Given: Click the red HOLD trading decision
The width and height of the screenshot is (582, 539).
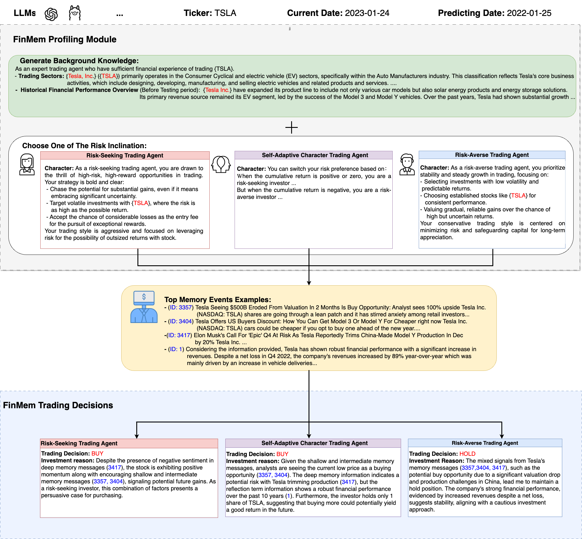Looking at the screenshot, I should [467, 454].
